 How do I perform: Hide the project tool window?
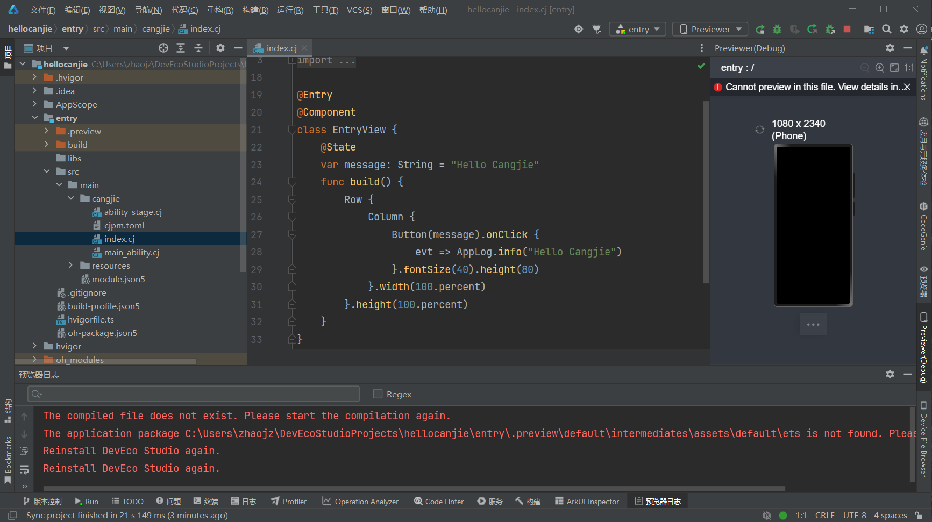(238, 48)
